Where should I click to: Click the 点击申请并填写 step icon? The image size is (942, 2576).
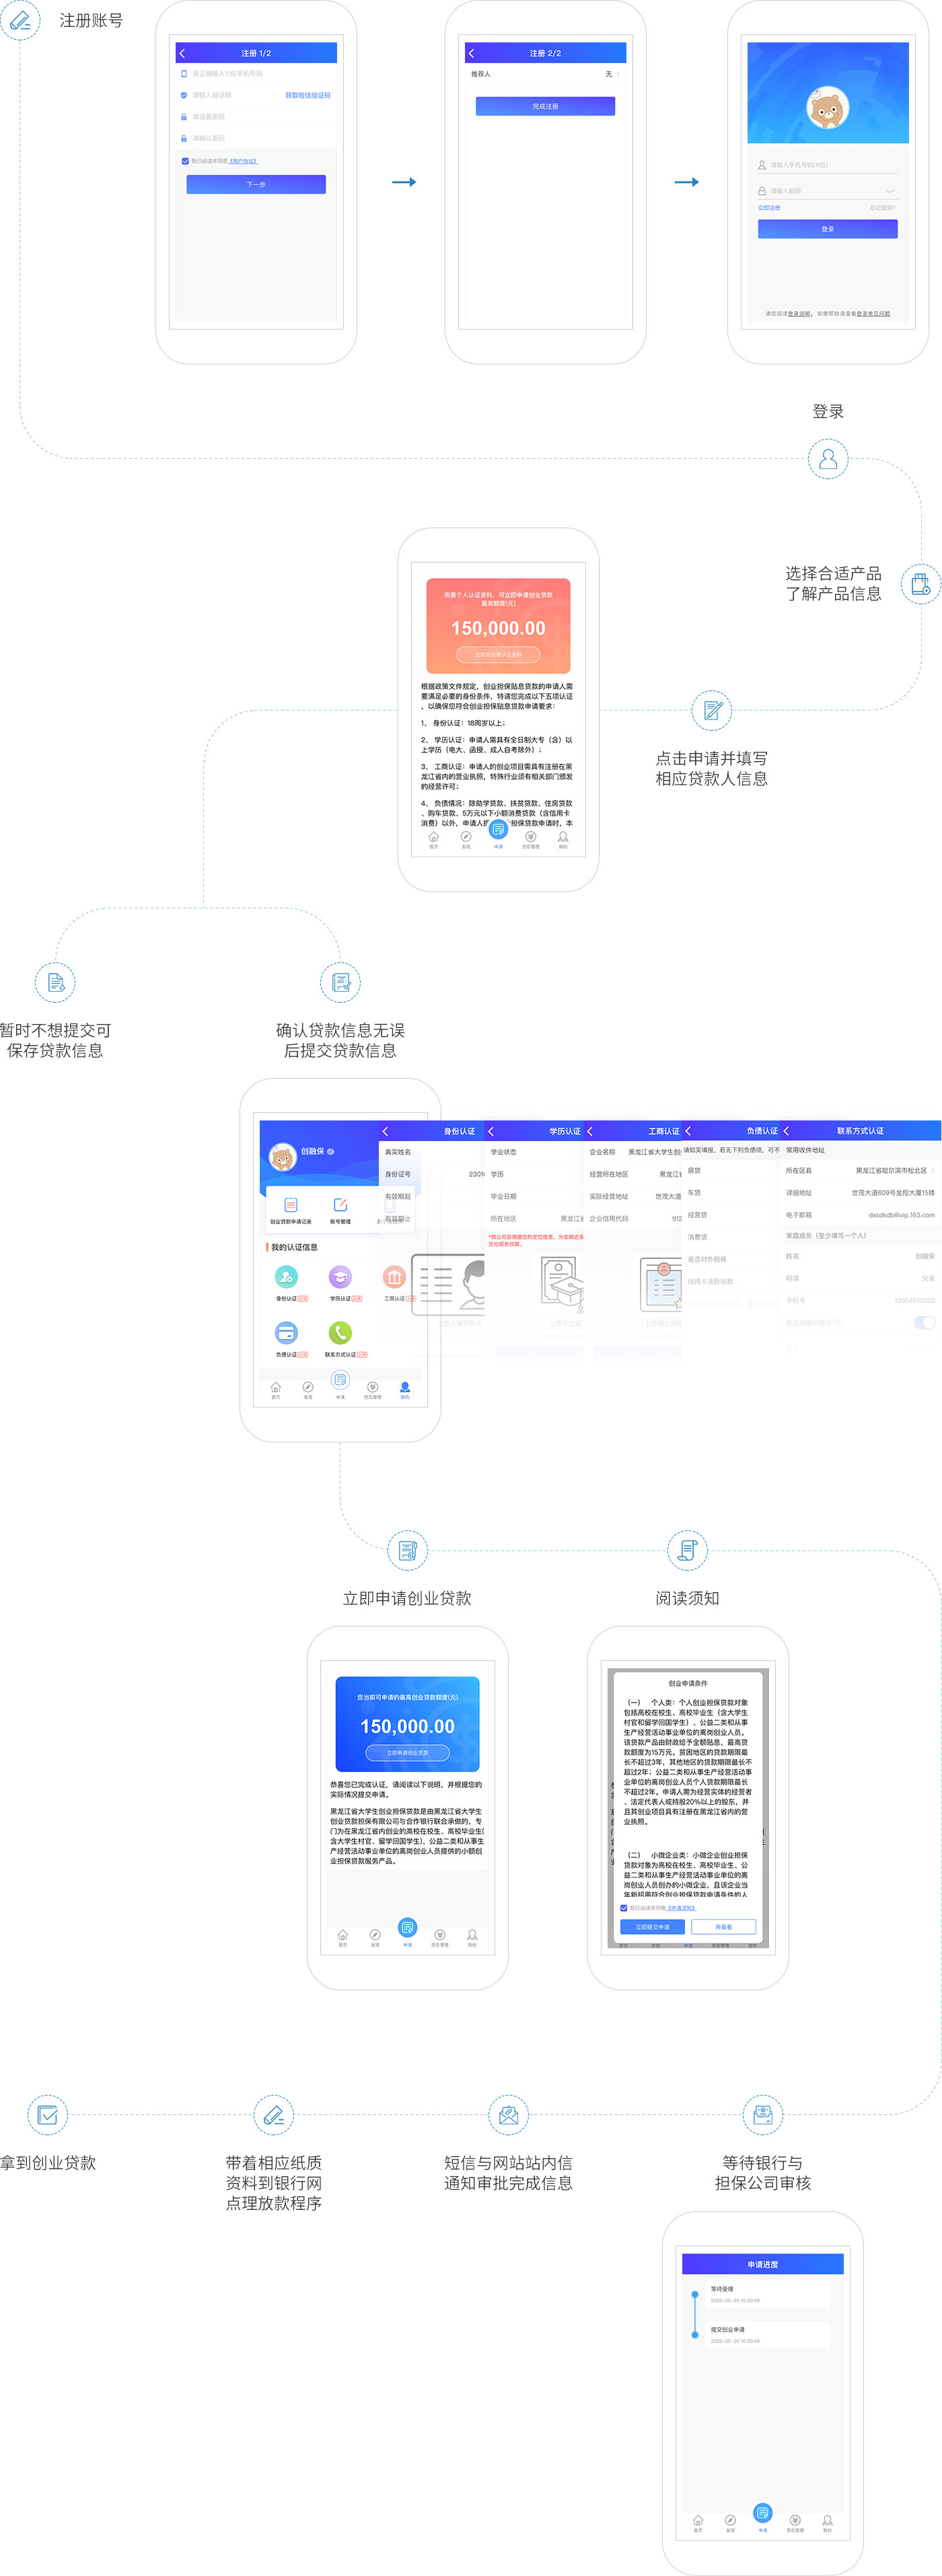(712, 710)
